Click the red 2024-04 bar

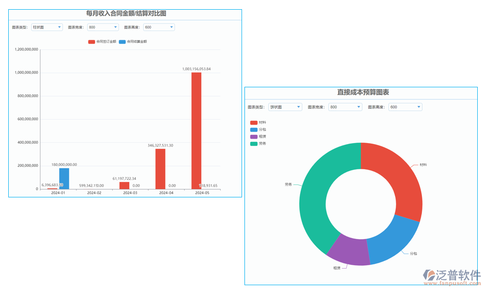click(x=160, y=169)
